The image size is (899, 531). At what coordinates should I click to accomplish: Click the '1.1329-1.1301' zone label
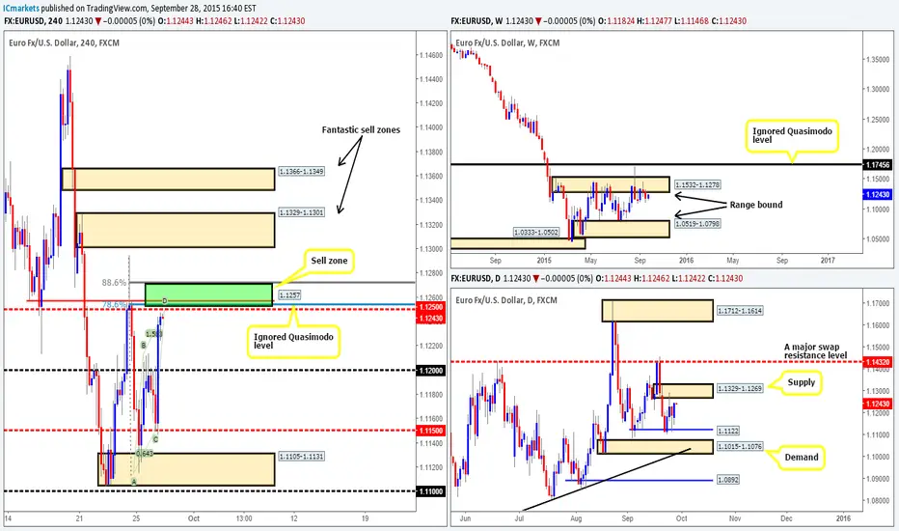(x=301, y=212)
